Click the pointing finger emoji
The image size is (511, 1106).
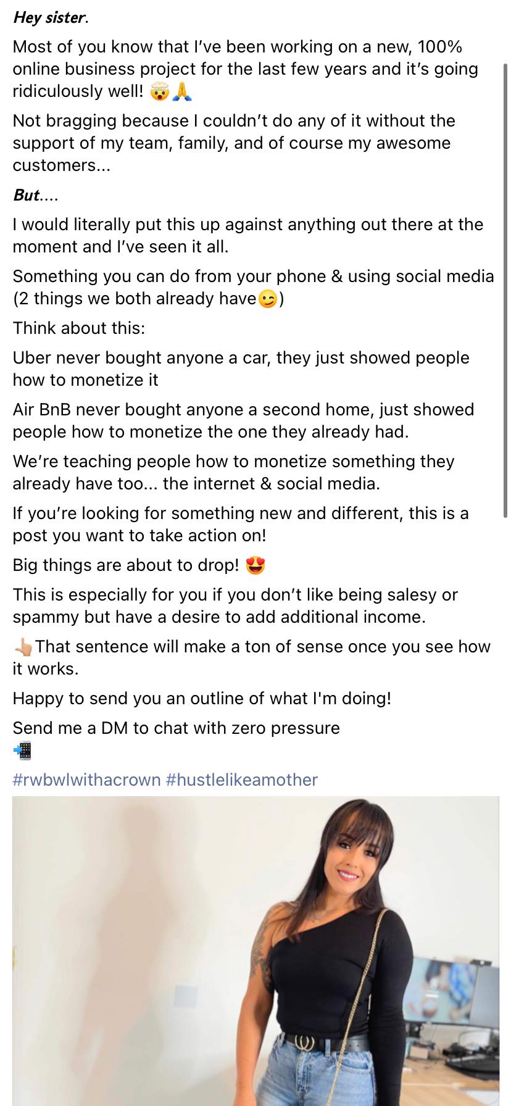click(x=23, y=647)
